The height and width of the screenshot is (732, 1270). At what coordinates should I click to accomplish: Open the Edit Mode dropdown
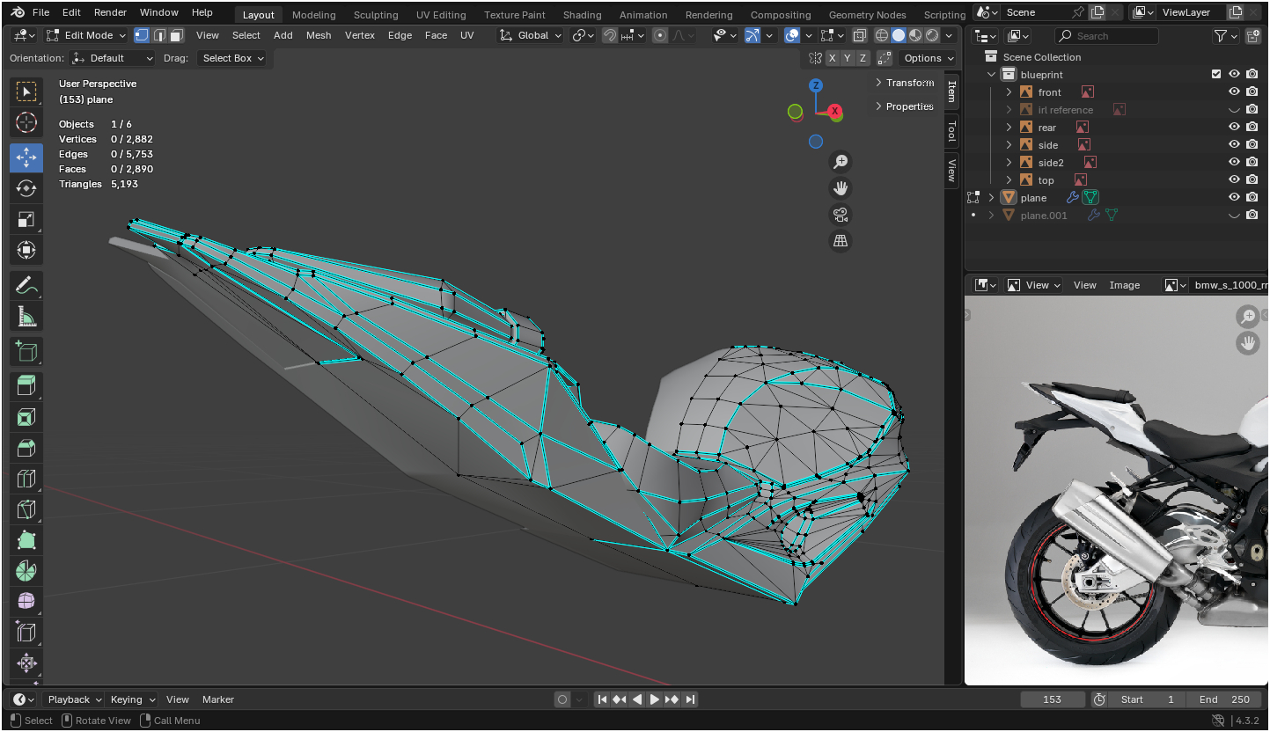click(86, 35)
